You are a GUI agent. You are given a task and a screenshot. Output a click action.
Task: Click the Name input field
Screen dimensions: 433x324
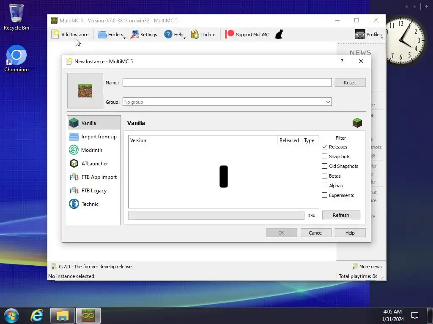coord(227,82)
